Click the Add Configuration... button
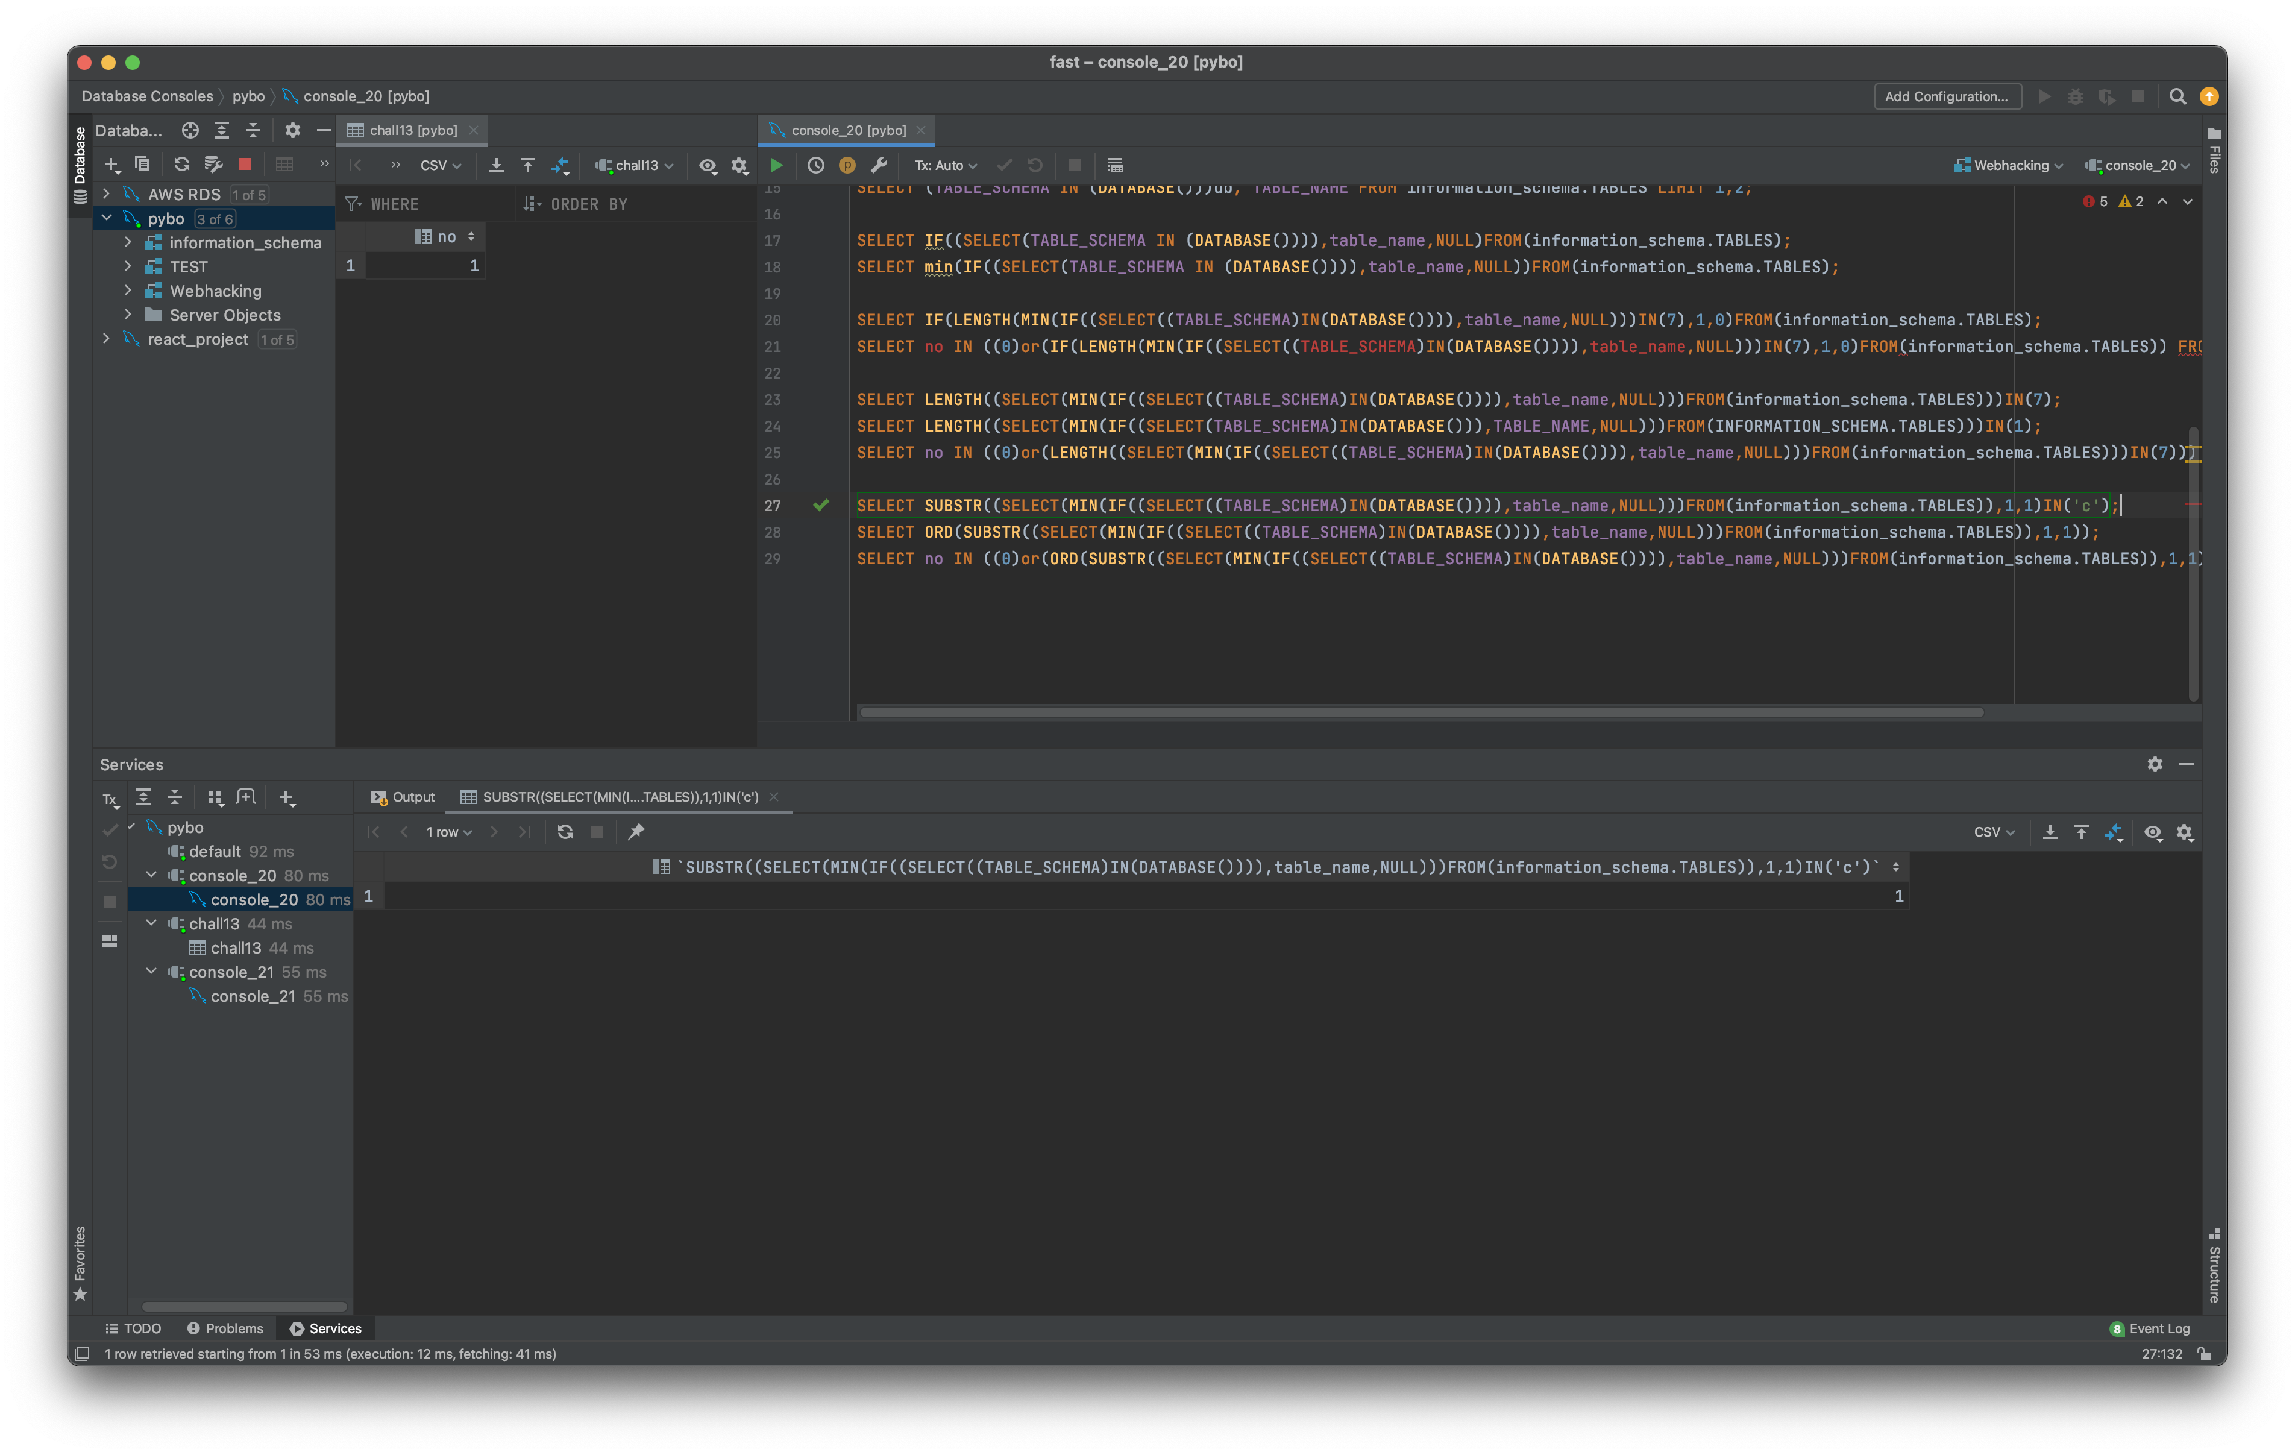The image size is (2295, 1455). coord(1946,96)
